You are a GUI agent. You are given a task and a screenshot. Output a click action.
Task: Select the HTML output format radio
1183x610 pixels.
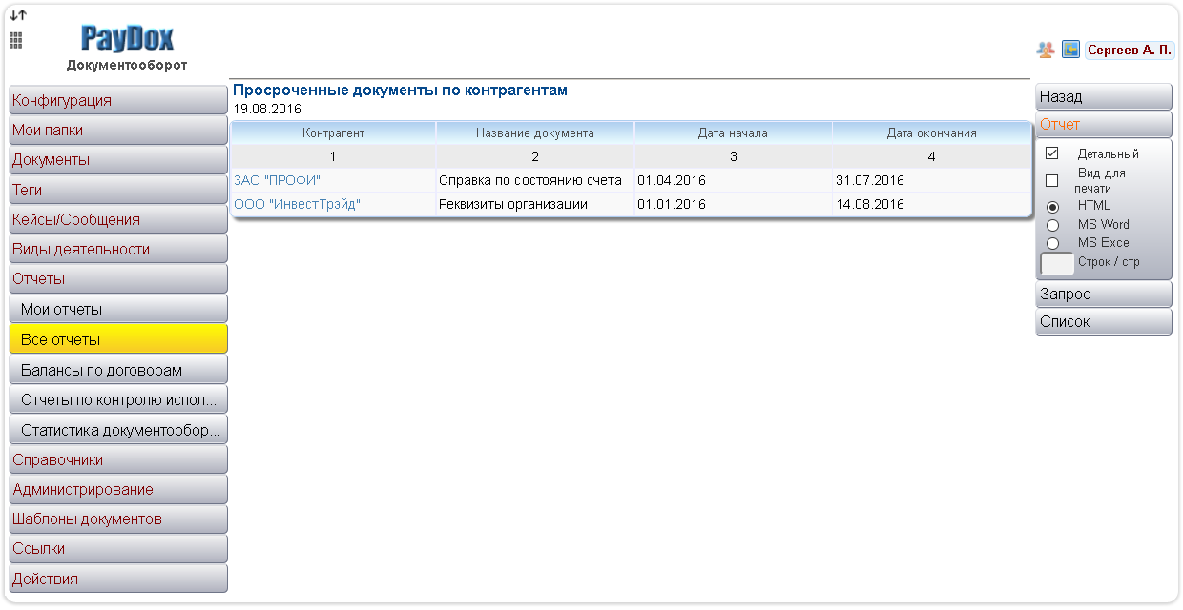coord(1052,207)
